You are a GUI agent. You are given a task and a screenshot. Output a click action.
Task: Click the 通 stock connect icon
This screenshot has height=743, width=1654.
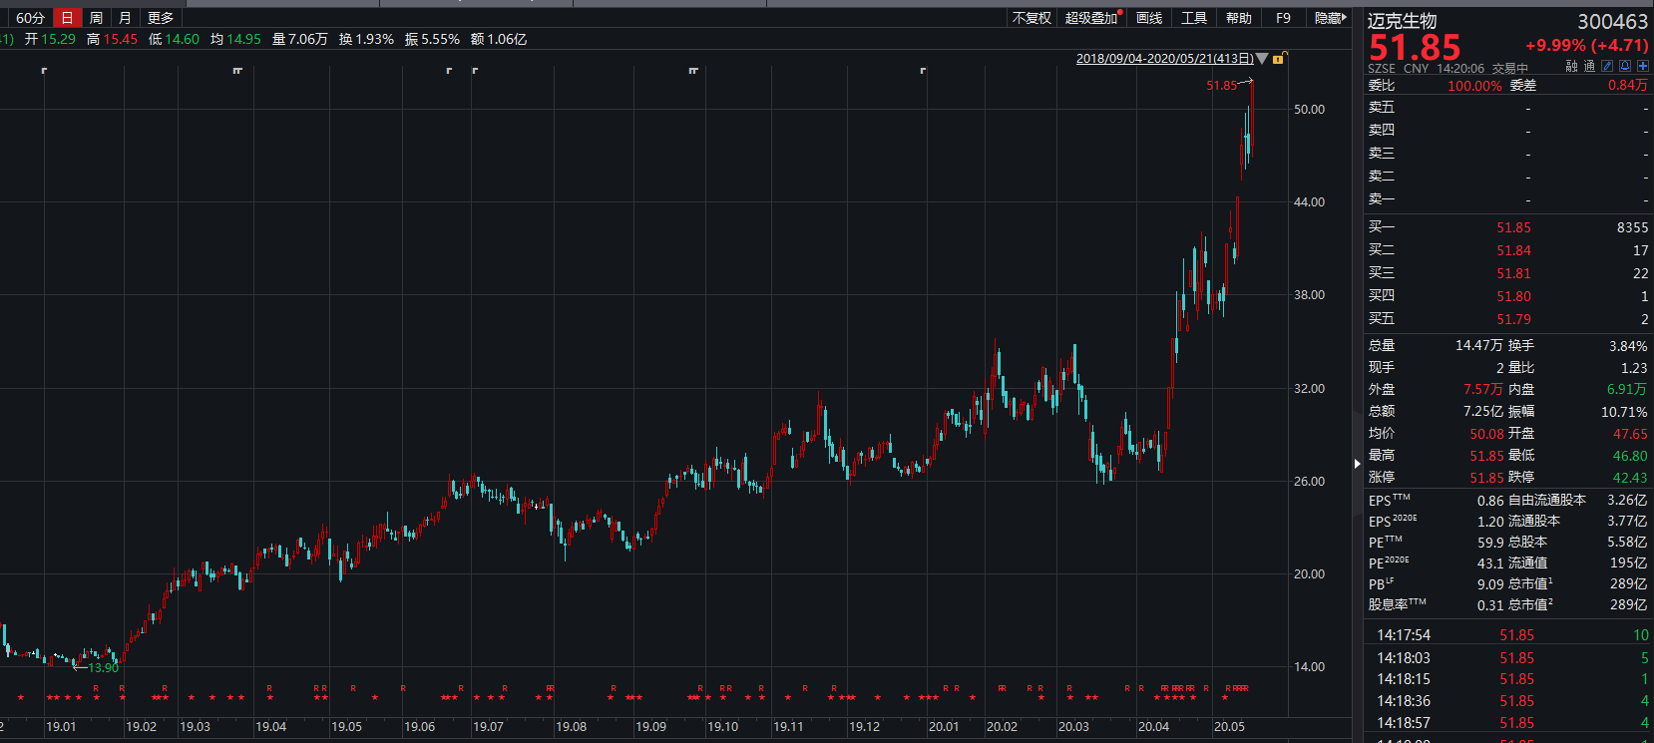[1589, 67]
